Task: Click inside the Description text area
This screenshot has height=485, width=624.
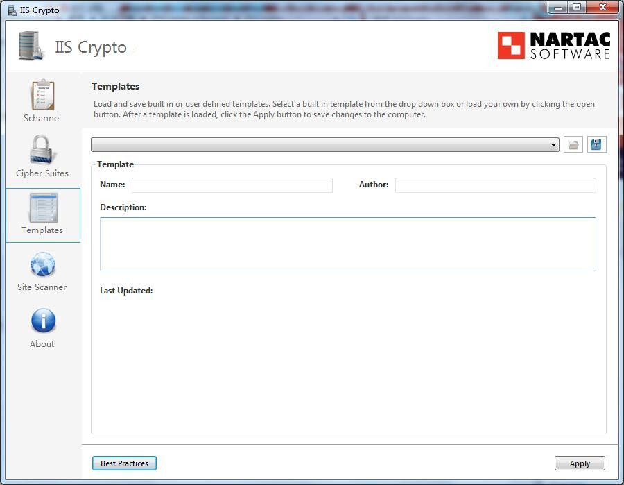Action: pyautogui.click(x=348, y=244)
